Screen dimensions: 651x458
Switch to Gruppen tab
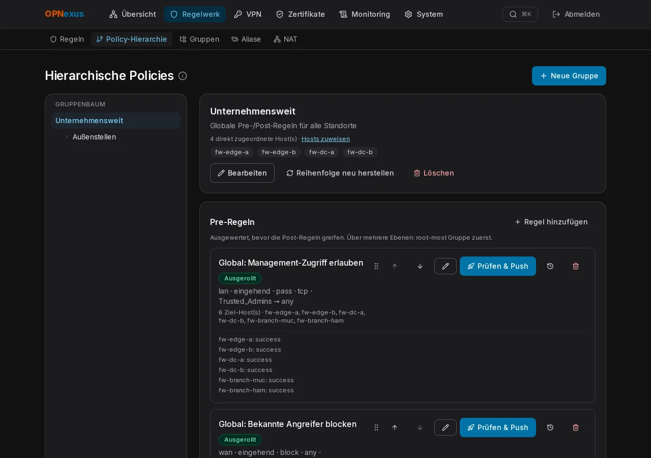point(199,39)
